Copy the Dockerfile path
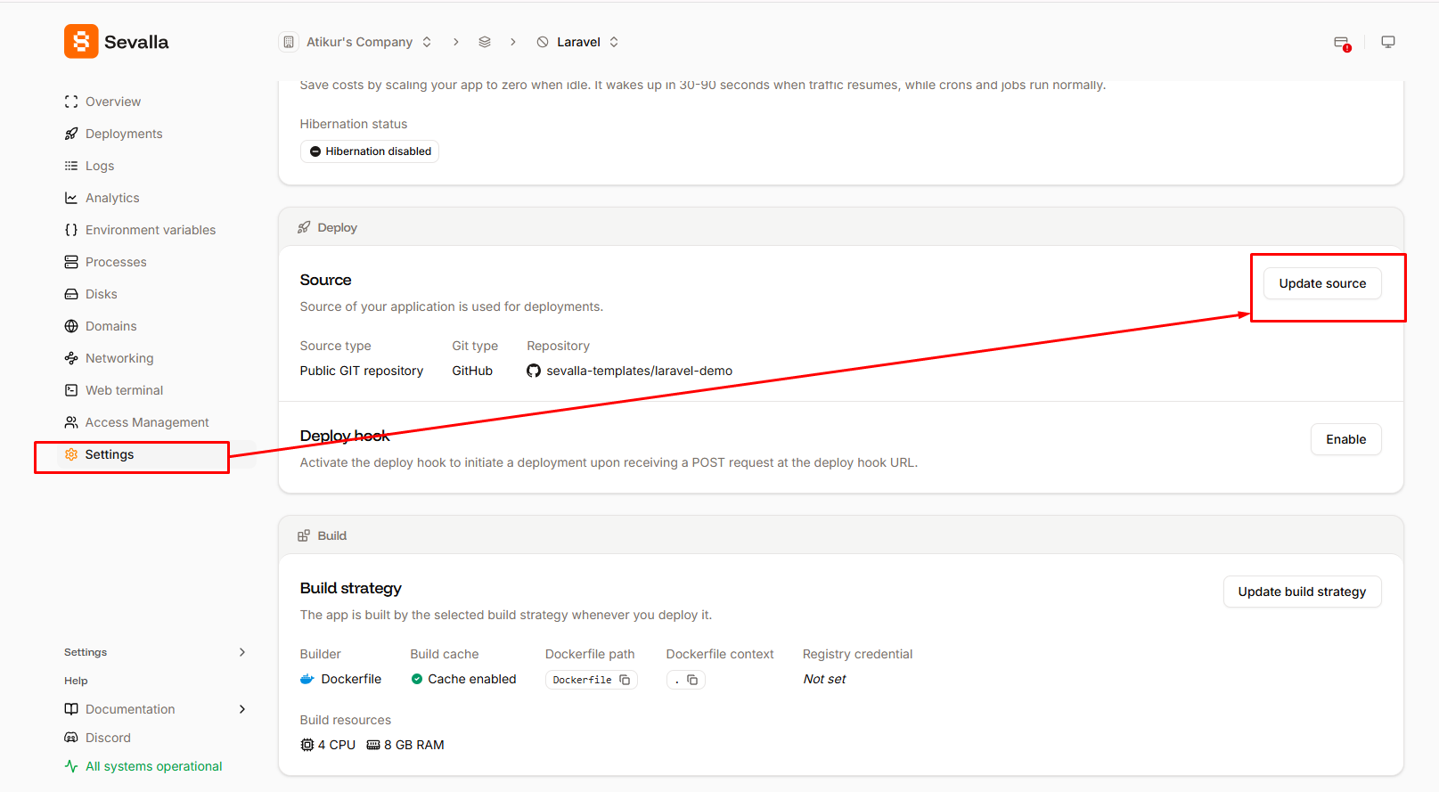The height and width of the screenshot is (792, 1439). click(625, 680)
